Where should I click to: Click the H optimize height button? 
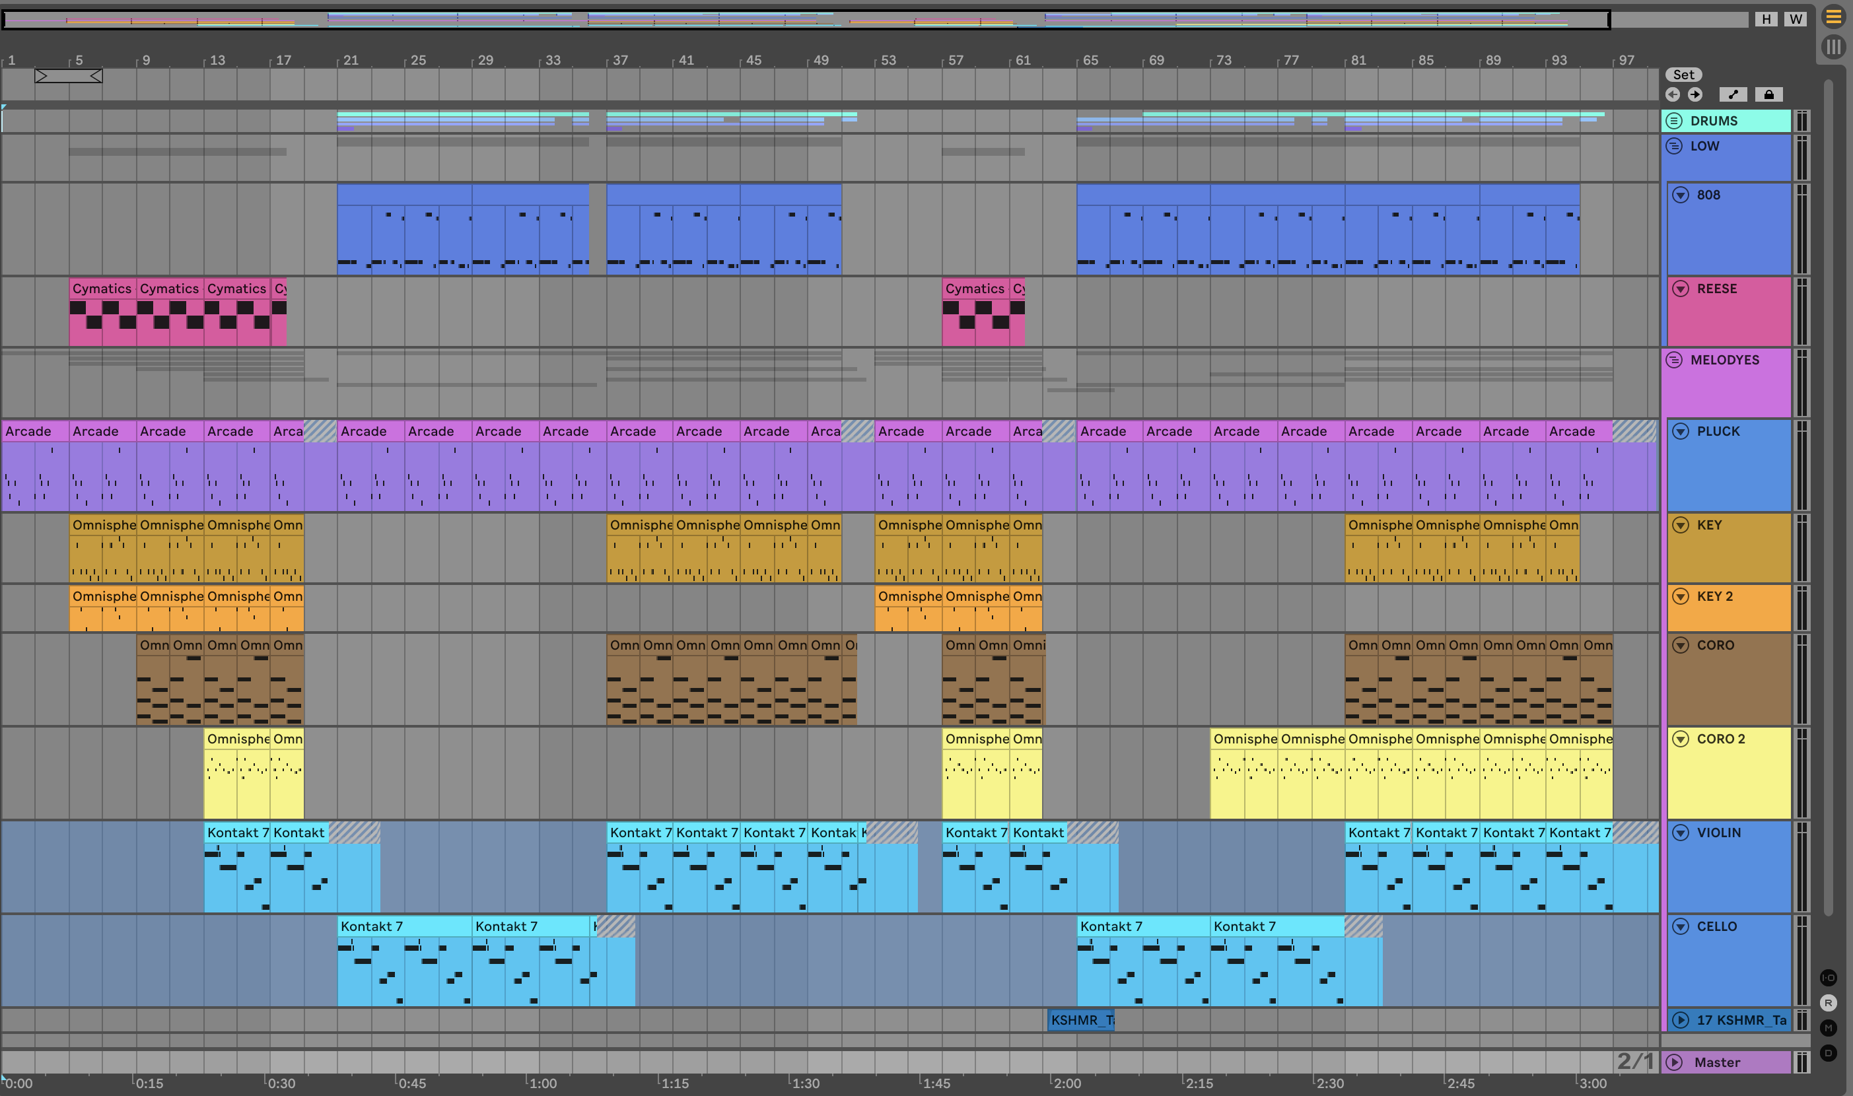pos(1766,19)
